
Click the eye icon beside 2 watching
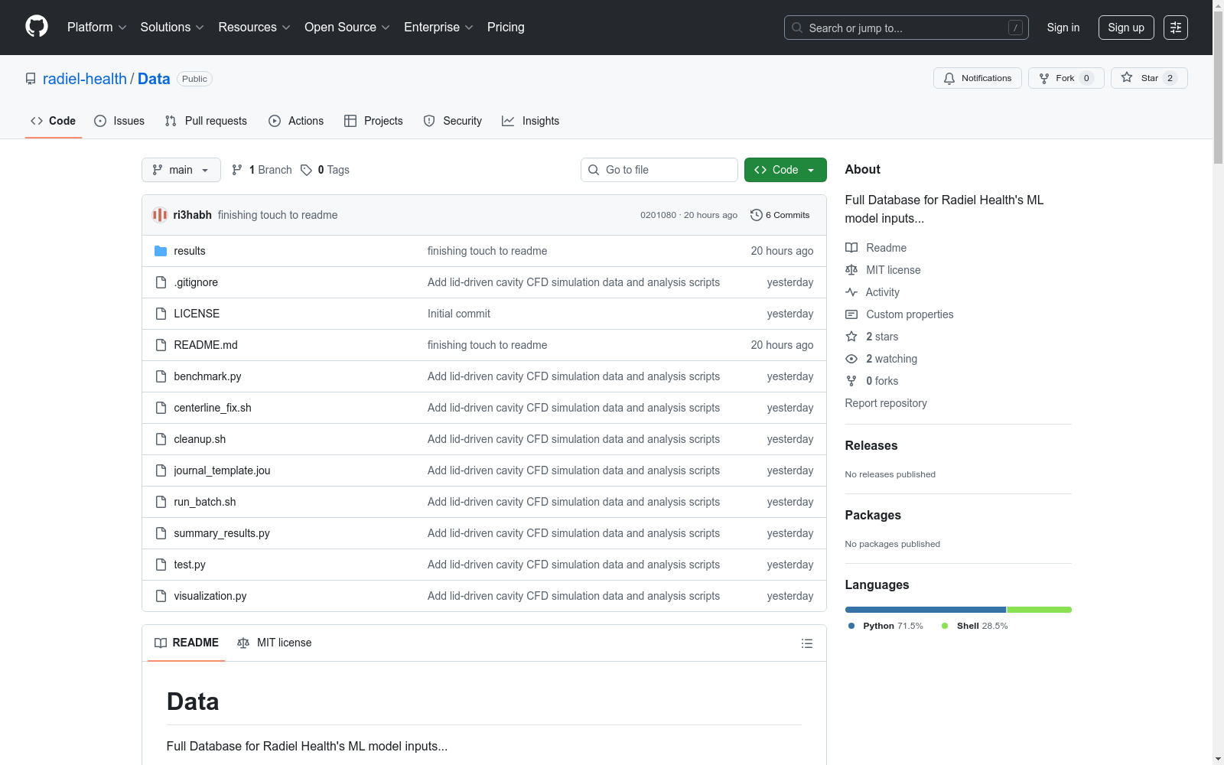pos(851,359)
